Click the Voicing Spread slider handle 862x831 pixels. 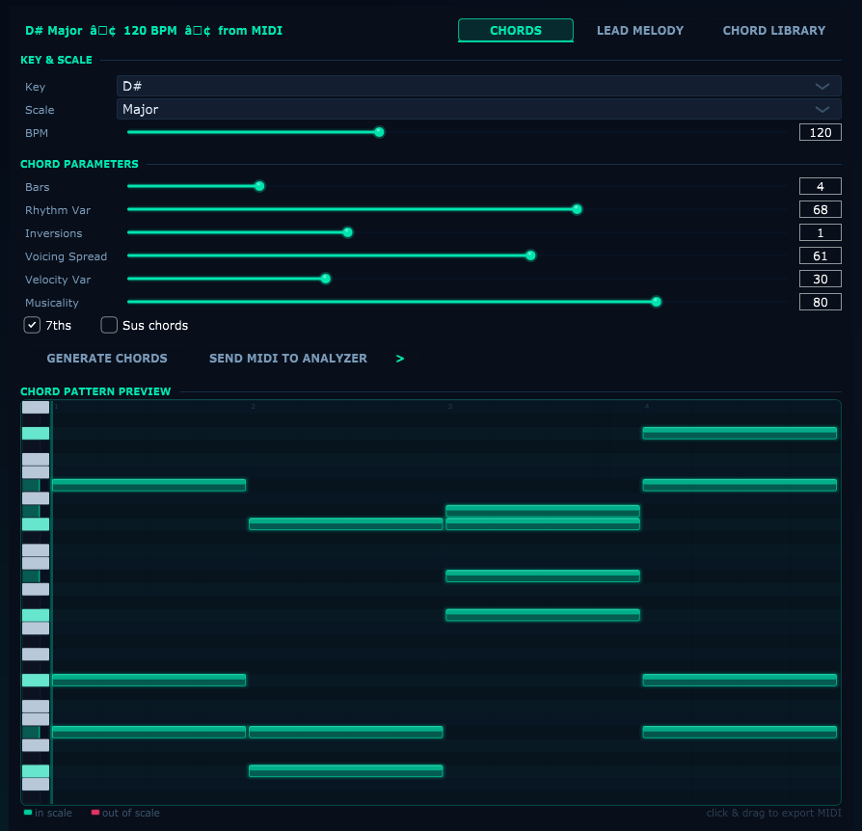[x=530, y=255]
